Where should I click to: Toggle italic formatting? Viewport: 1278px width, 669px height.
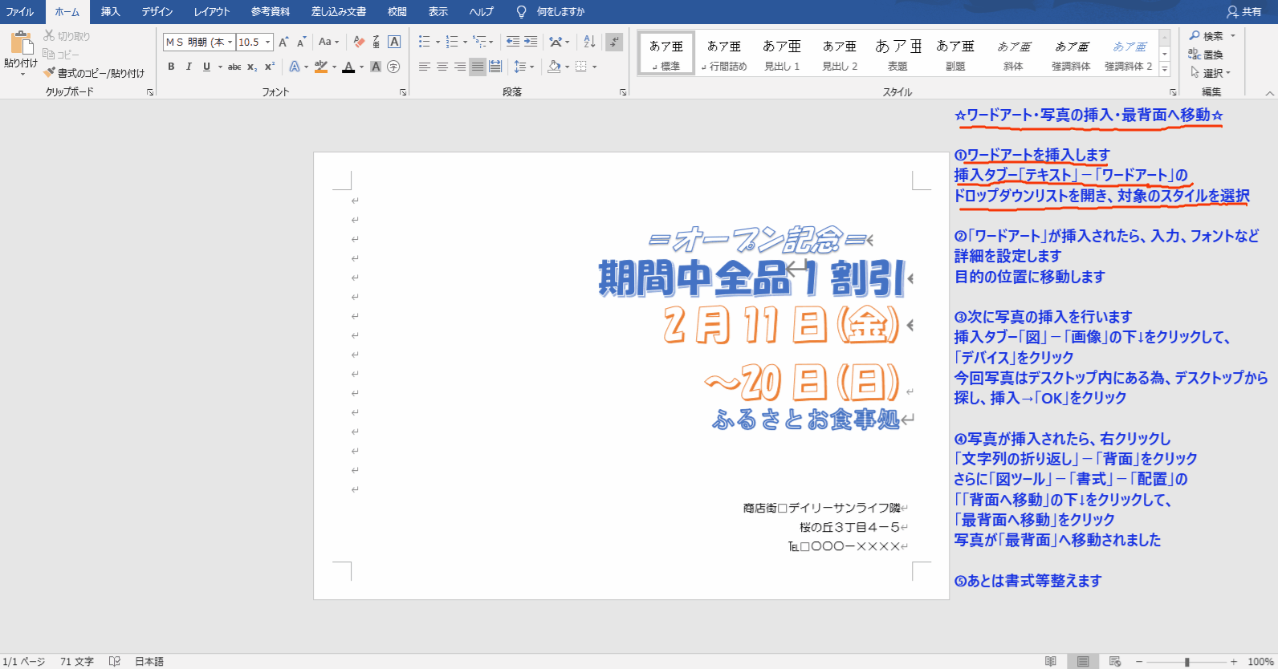pyautogui.click(x=189, y=67)
